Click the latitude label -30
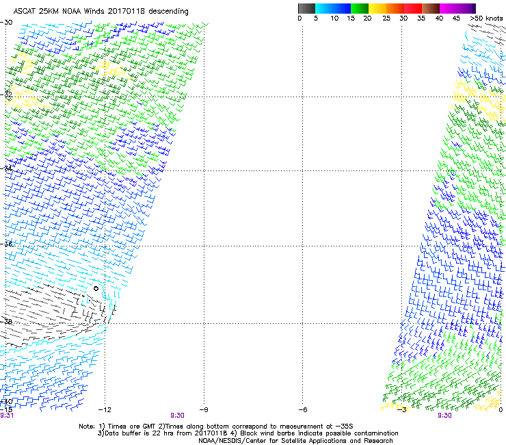This screenshot has height=445, width=506. pos(6,23)
